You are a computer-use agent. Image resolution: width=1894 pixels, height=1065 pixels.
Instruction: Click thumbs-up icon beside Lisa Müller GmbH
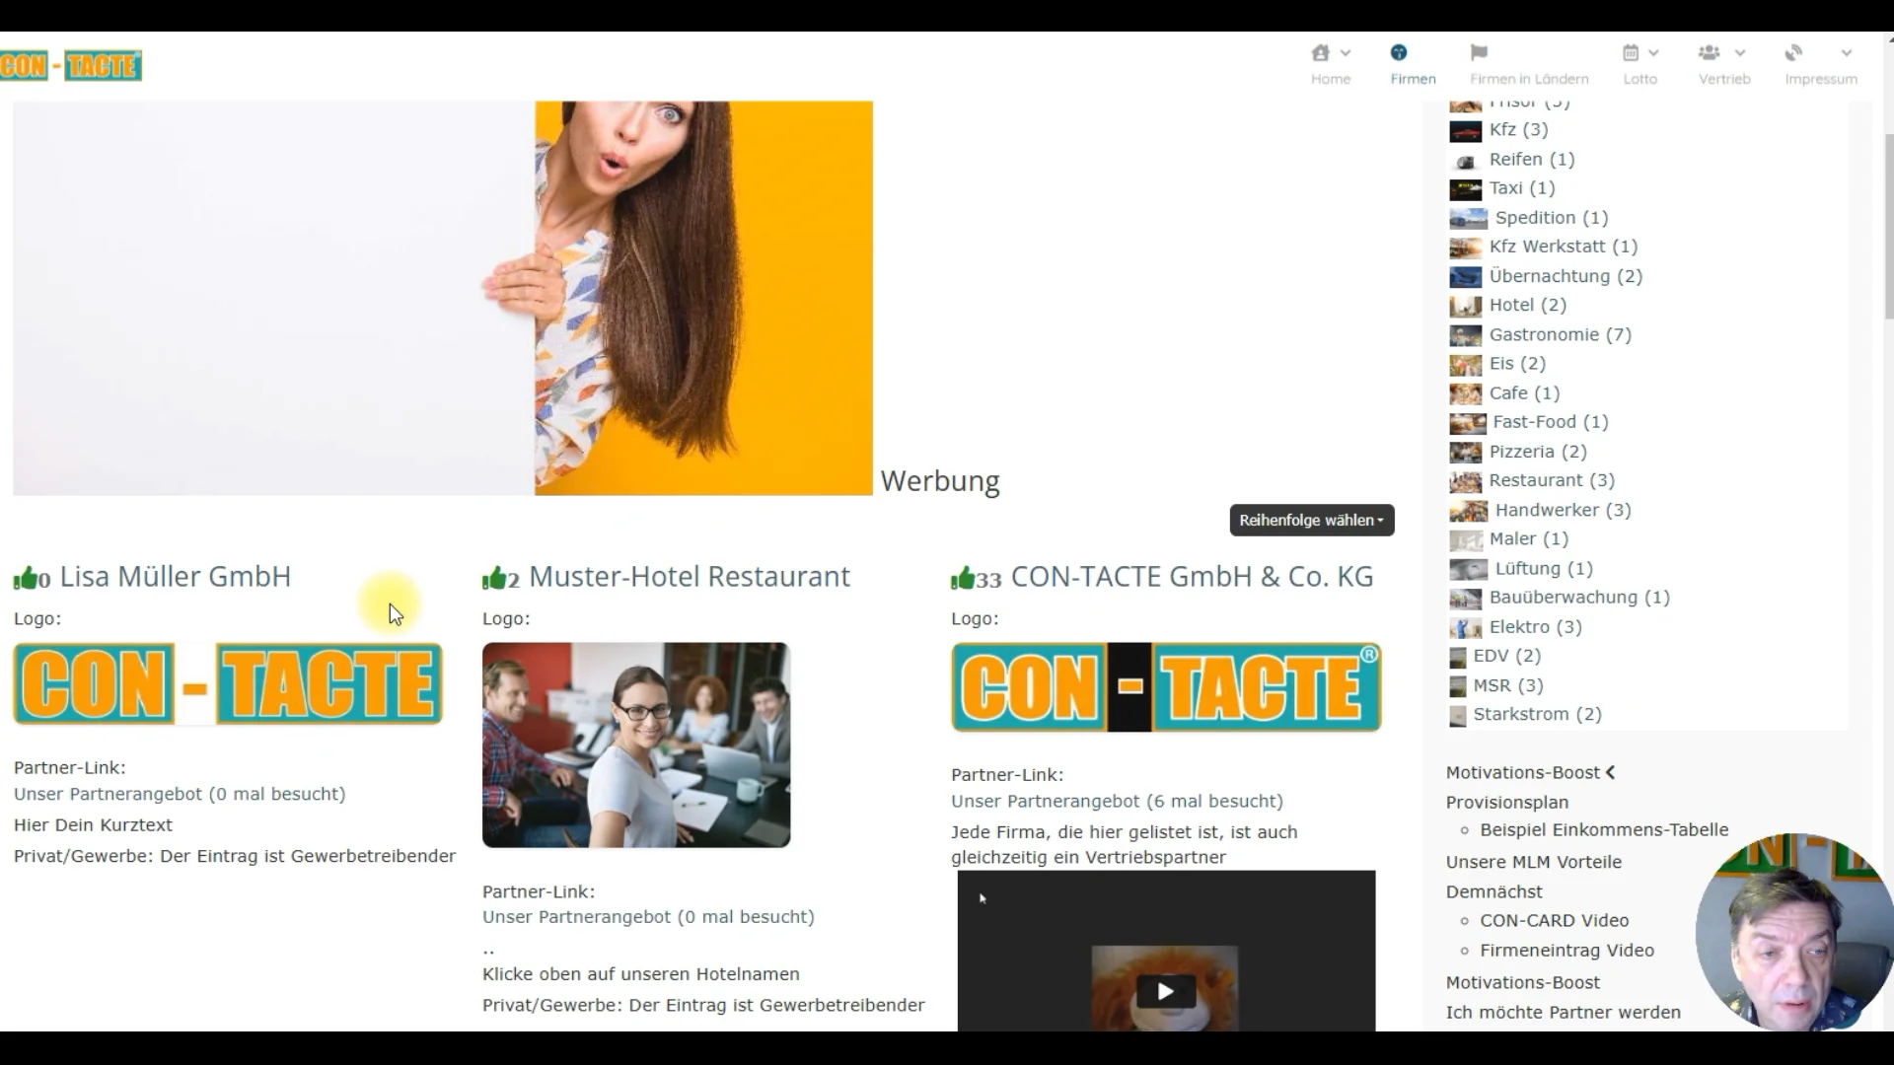(x=25, y=578)
